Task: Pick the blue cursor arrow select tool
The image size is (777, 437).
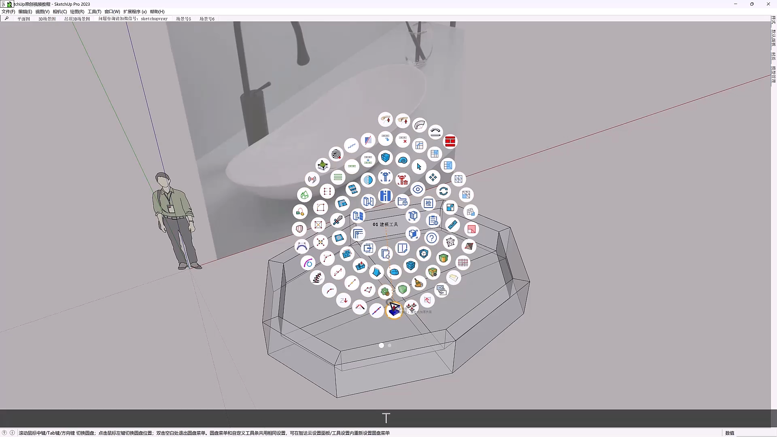Action: click(x=419, y=166)
